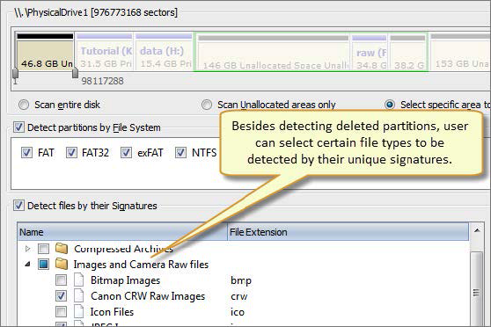Select the 153 GB unallocated block

coord(460,52)
